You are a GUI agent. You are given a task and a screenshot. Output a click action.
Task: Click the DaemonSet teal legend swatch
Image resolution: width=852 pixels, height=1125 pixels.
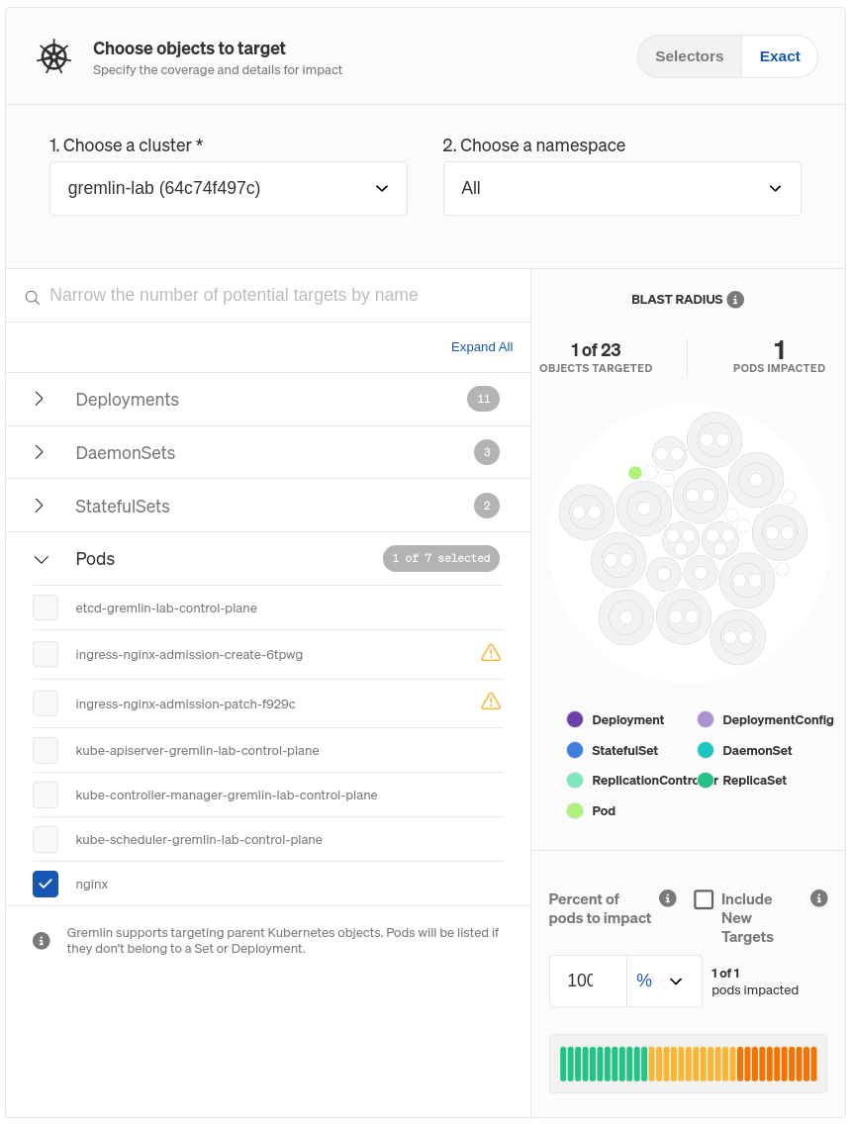[706, 750]
